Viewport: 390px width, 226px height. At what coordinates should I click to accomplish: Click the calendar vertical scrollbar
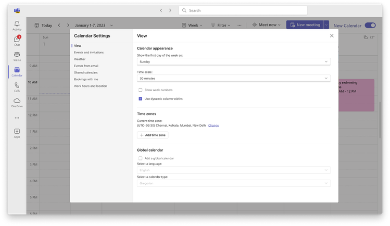pyautogui.click(x=380, y=120)
